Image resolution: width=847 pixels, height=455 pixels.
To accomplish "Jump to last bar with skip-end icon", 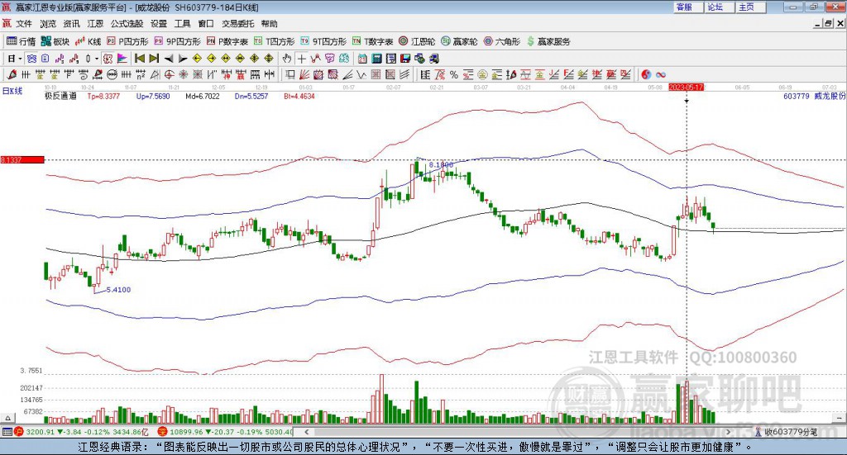I will 154,59.
